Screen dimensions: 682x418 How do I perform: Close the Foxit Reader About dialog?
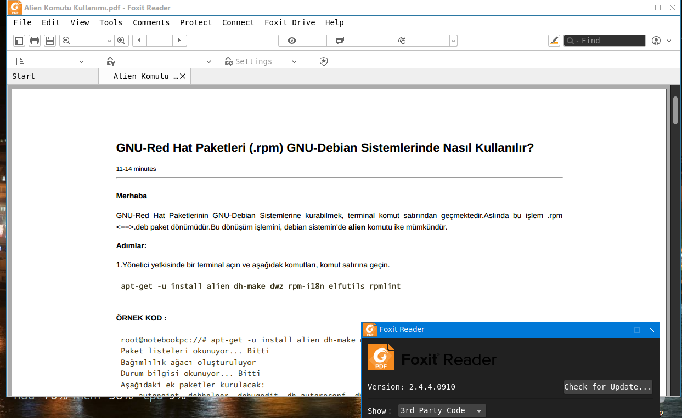tap(652, 330)
